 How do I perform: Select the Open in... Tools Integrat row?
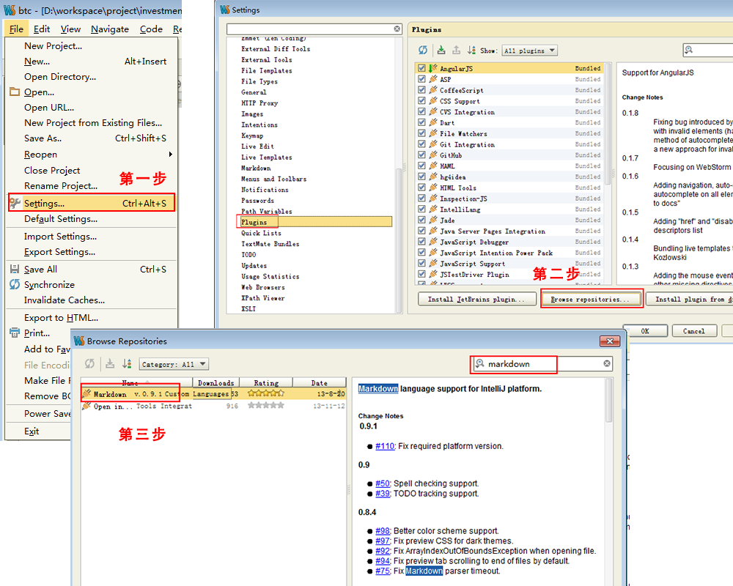point(213,406)
